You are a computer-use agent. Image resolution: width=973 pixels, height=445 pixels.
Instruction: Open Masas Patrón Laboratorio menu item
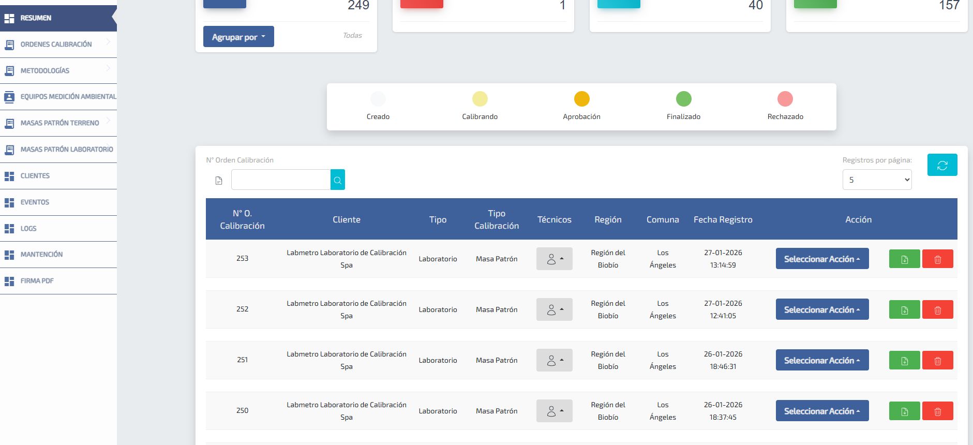pos(58,150)
